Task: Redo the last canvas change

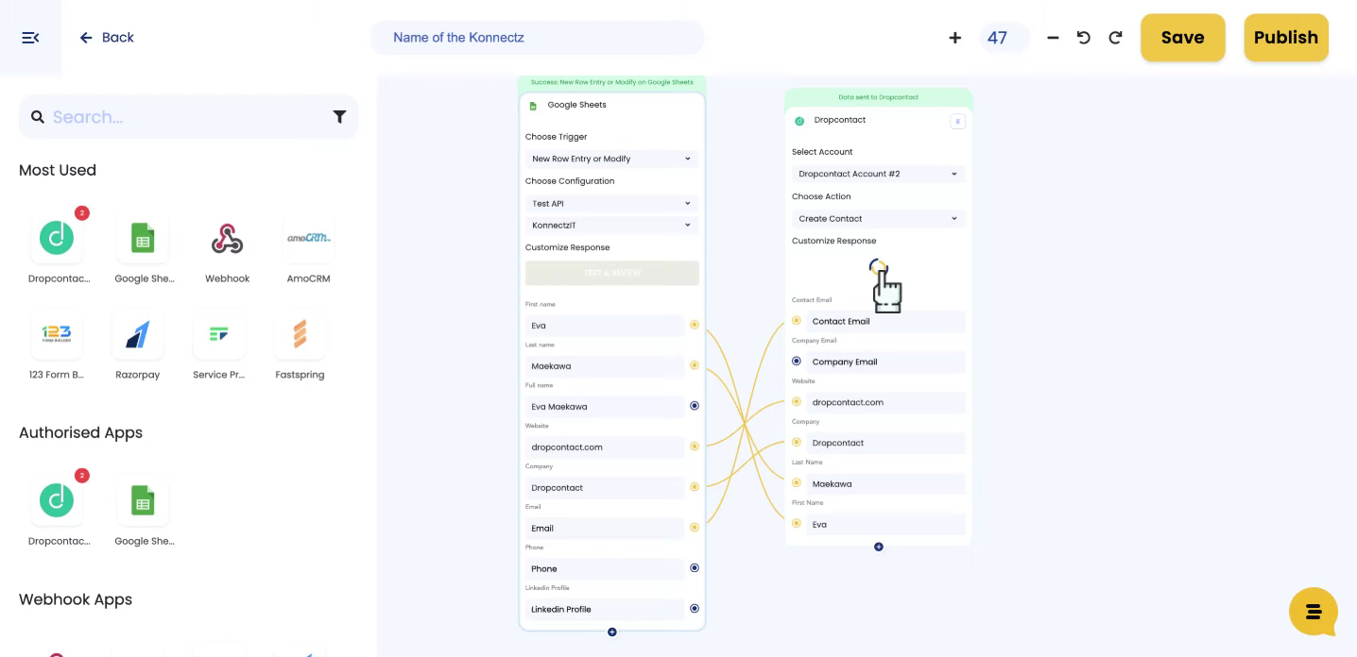Action: pyautogui.click(x=1115, y=38)
